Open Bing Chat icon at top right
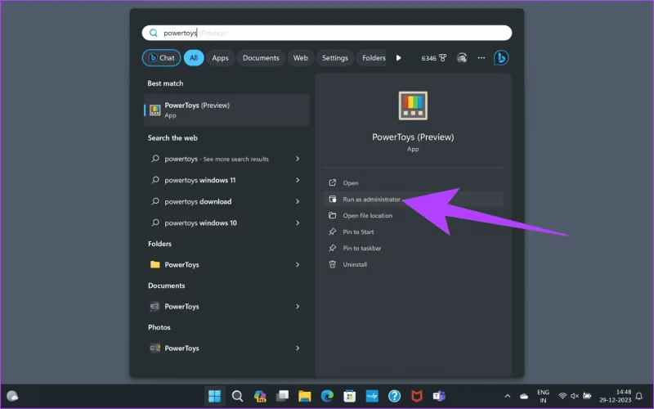The image size is (654, 409). click(501, 57)
